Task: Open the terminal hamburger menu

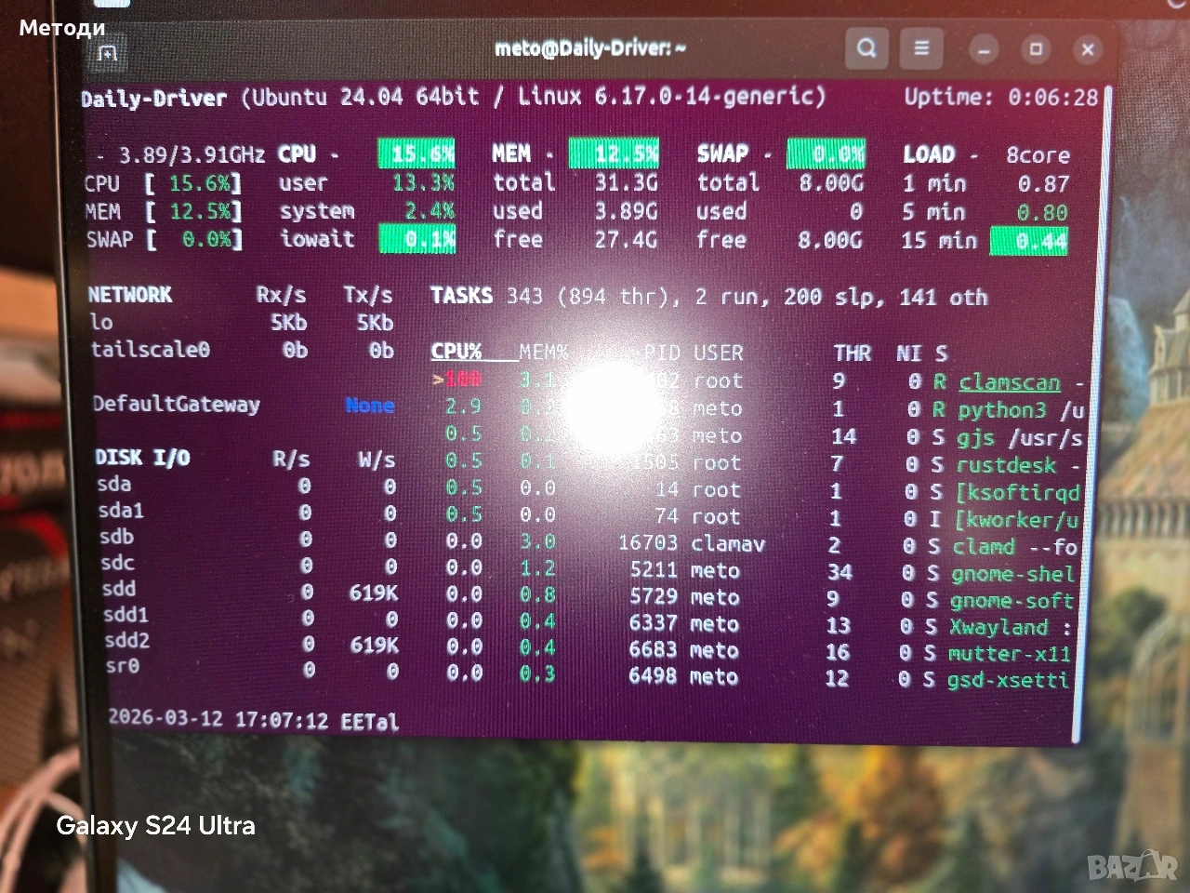Action: 921,48
